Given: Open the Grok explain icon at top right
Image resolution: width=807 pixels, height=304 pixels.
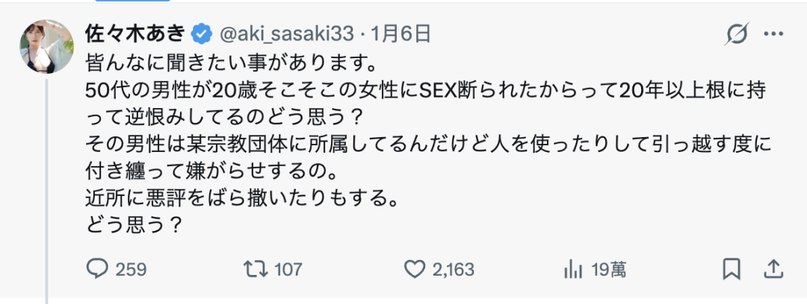Looking at the screenshot, I should pyautogui.click(x=738, y=34).
